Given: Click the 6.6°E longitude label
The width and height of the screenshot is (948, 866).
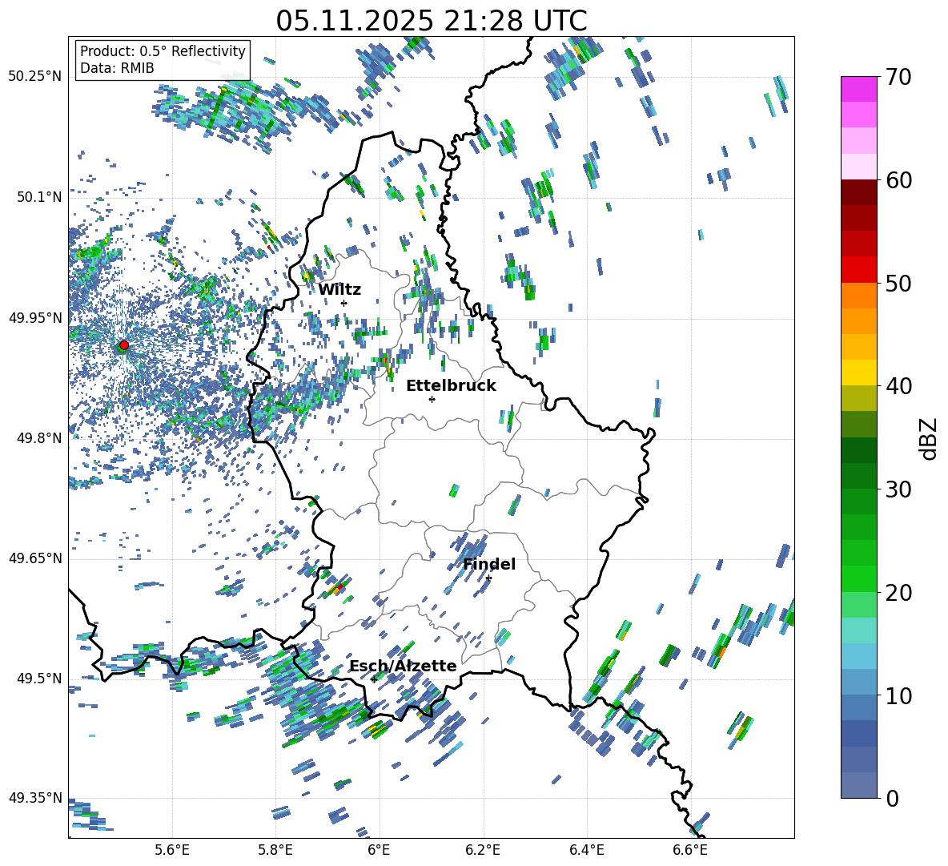Looking at the screenshot, I should click(x=690, y=850).
